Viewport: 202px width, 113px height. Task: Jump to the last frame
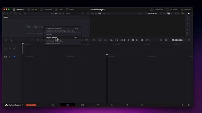click(142, 40)
